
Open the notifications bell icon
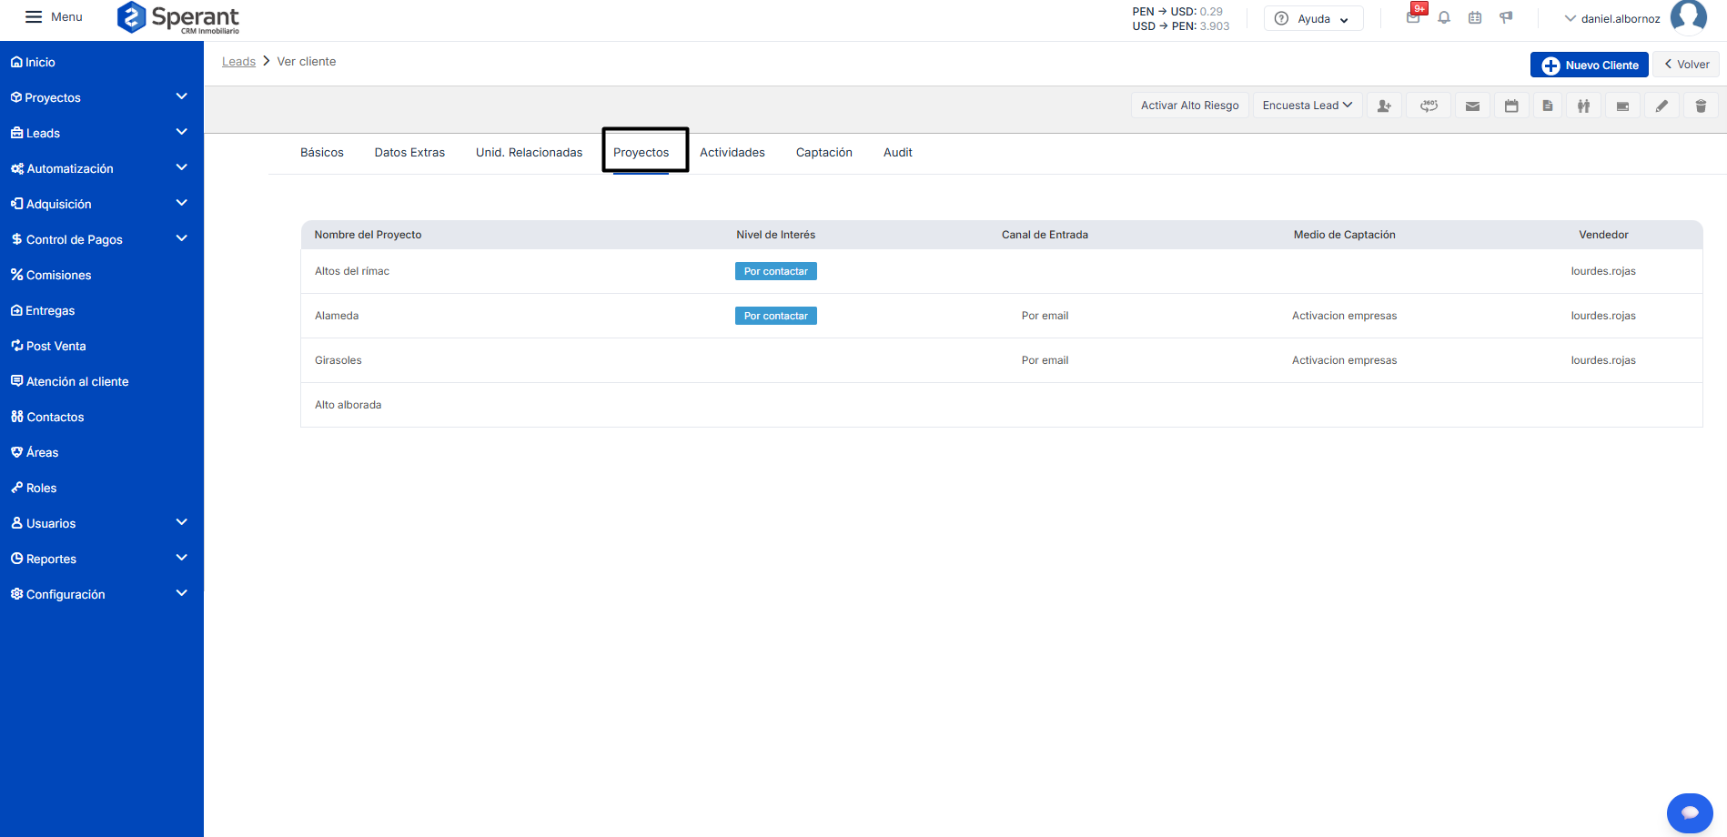(1444, 18)
